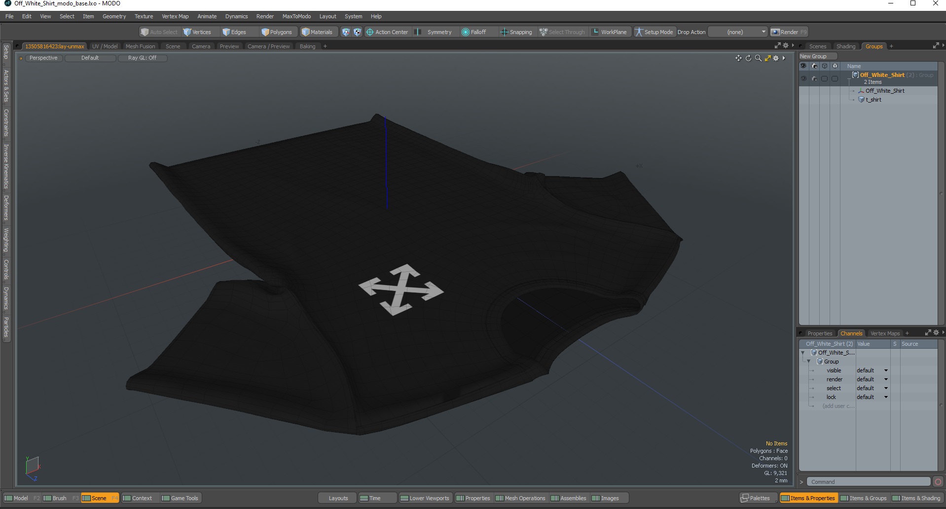Toggle Auto Select option

159,32
